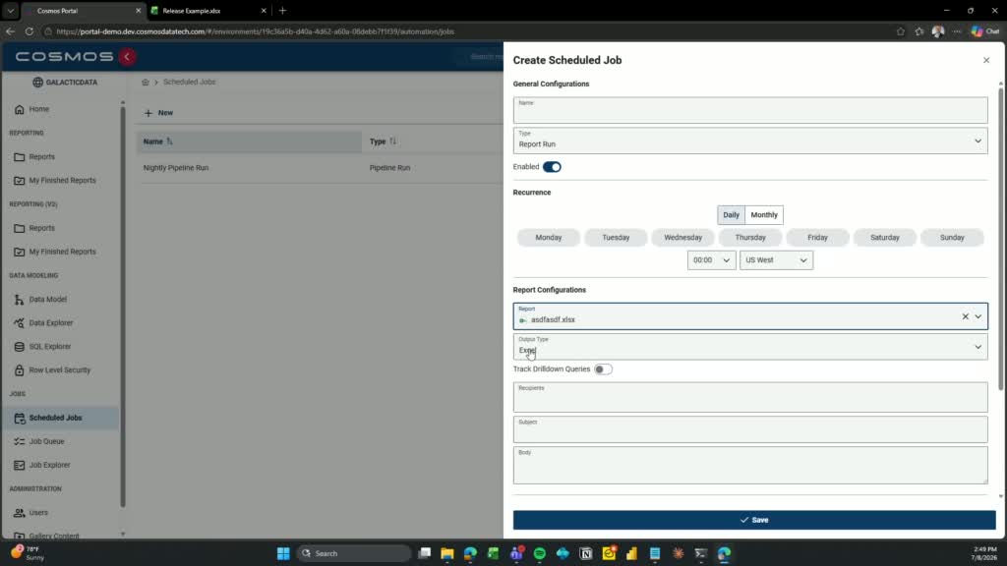Open Spotify from taskbar
Image resolution: width=1007 pixels, height=566 pixels.
(540, 553)
